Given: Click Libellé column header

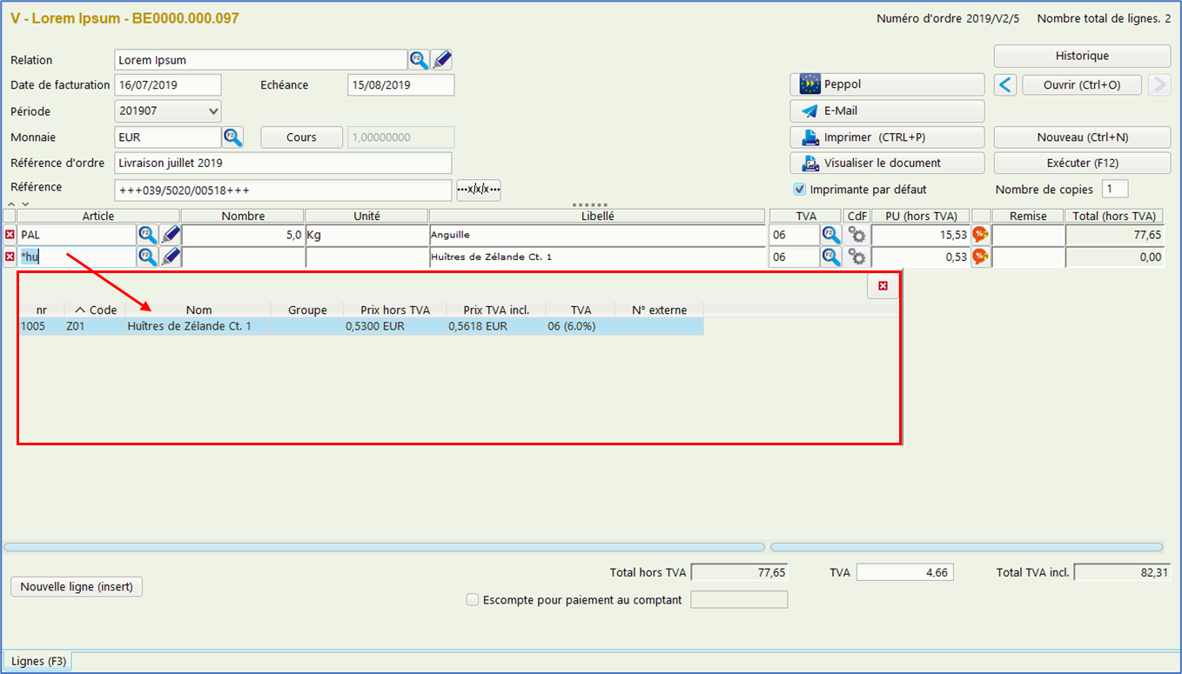Looking at the screenshot, I should click(596, 216).
